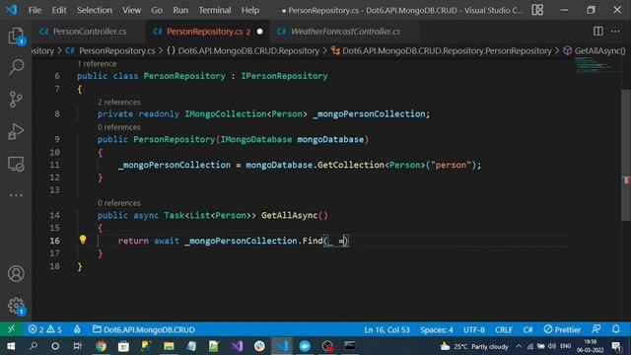Open File Explorer from the taskbar
Image resolution: width=631 pixels, height=355 pixels.
pos(169,346)
